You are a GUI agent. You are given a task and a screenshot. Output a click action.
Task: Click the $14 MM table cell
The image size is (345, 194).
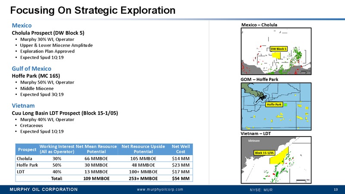click(181, 159)
